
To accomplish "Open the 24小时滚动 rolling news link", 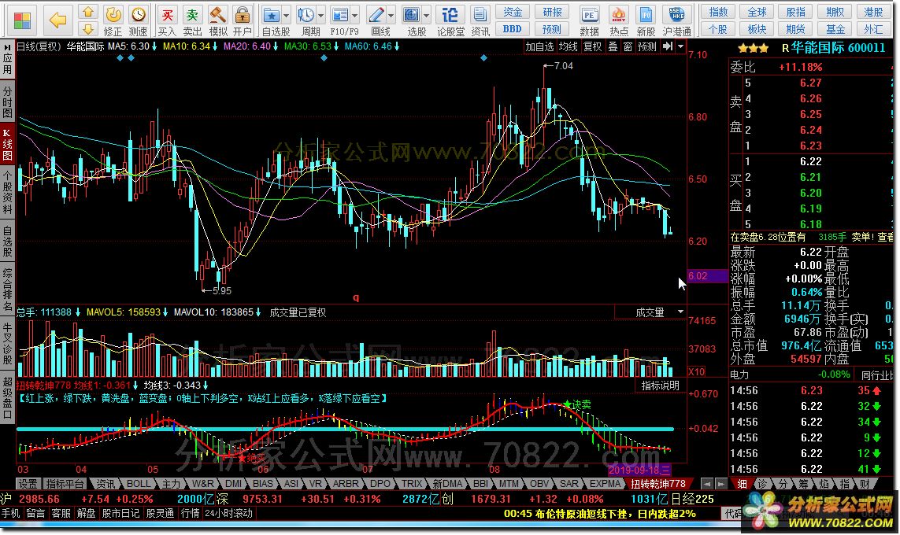I will click(228, 513).
